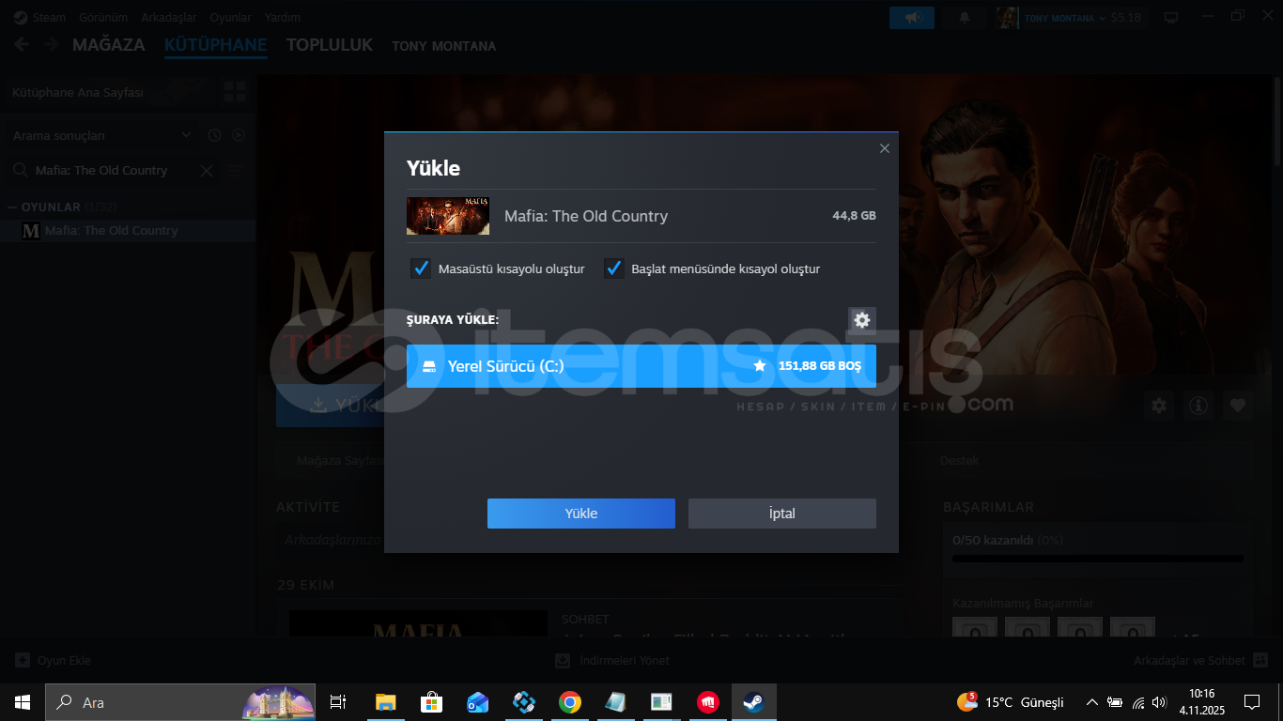1283x721 pixels.
Task: Click the Mafia game thumbnail in the dialog
Action: [448, 216]
